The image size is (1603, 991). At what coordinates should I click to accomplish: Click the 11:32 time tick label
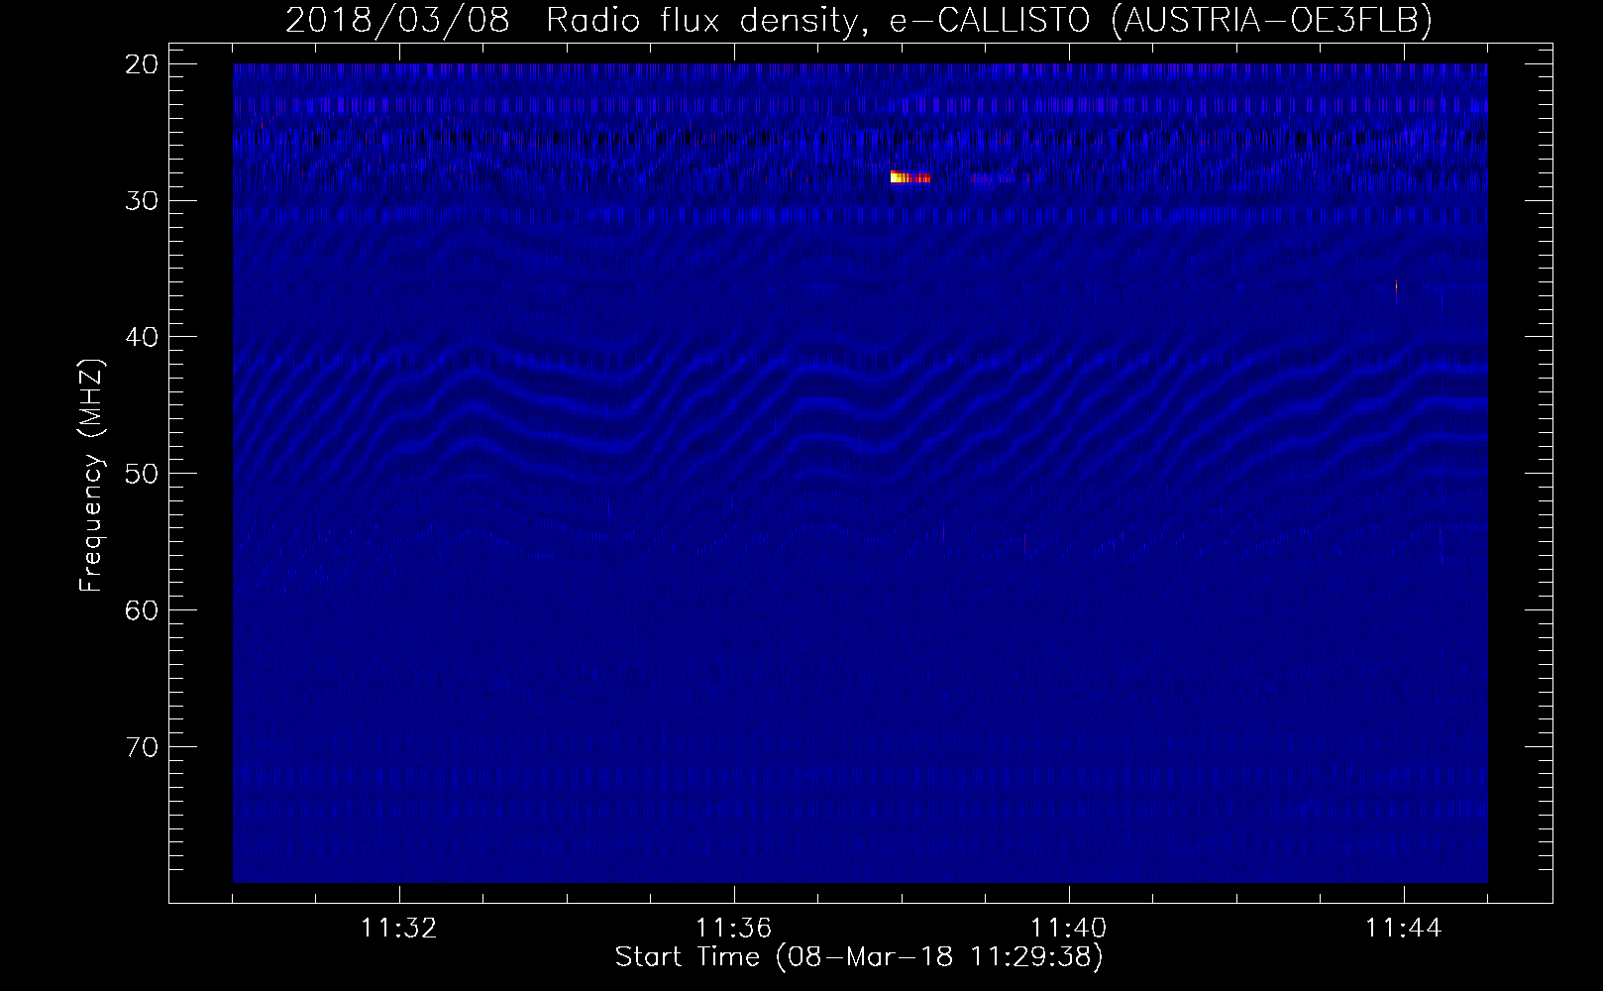pyautogui.click(x=399, y=929)
